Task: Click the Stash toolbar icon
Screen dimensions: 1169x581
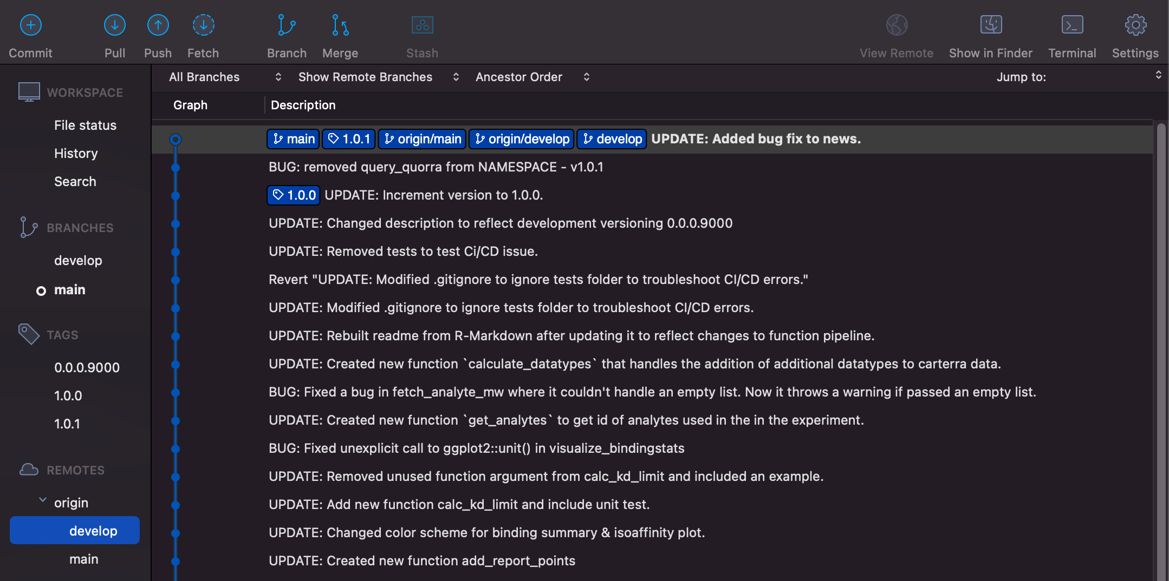Action: click(423, 25)
